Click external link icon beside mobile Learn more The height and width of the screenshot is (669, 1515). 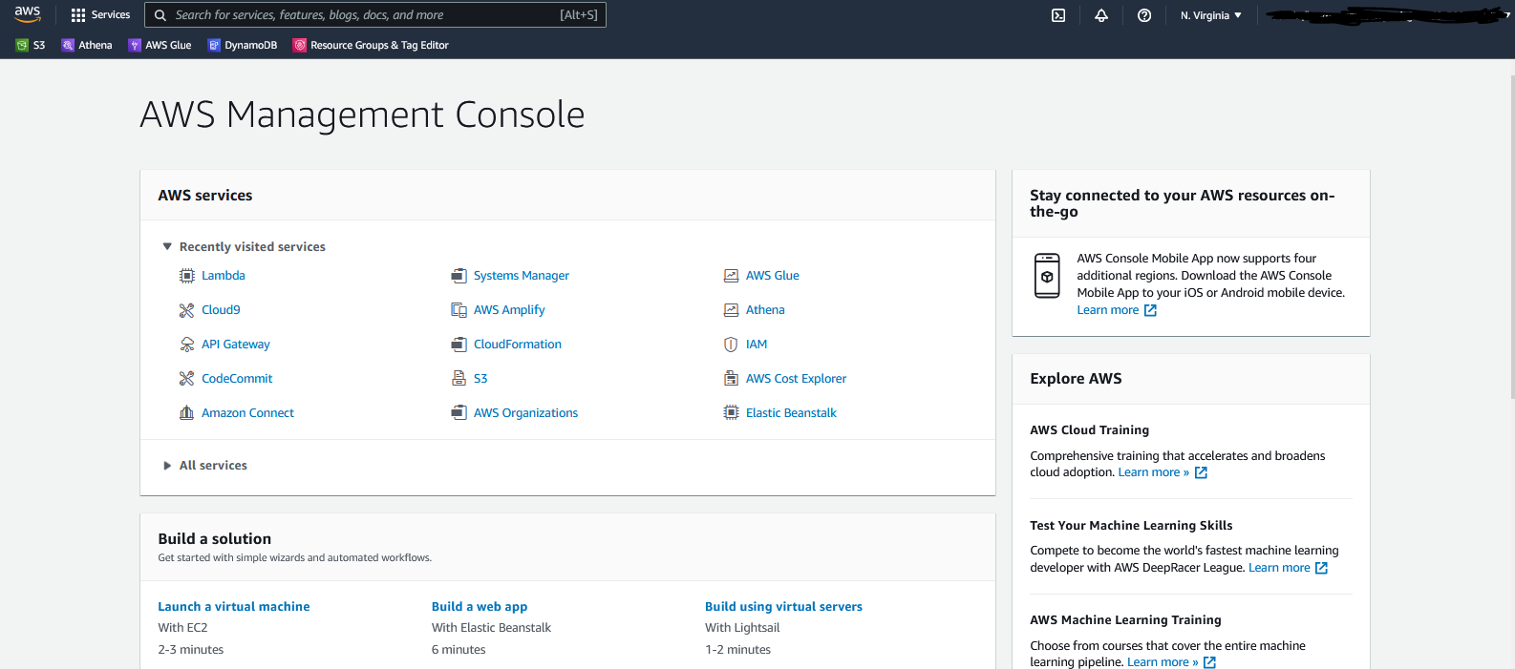[1150, 310]
